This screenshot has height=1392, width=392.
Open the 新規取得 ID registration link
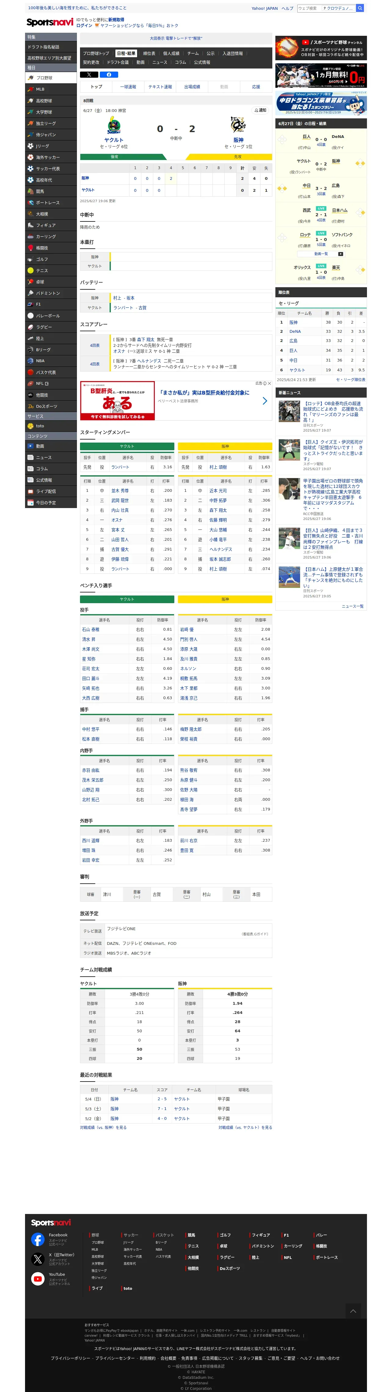click(116, 20)
